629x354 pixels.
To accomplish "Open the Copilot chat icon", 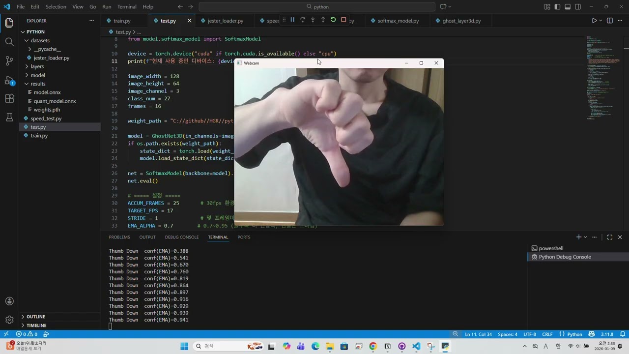I will [443, 7].
